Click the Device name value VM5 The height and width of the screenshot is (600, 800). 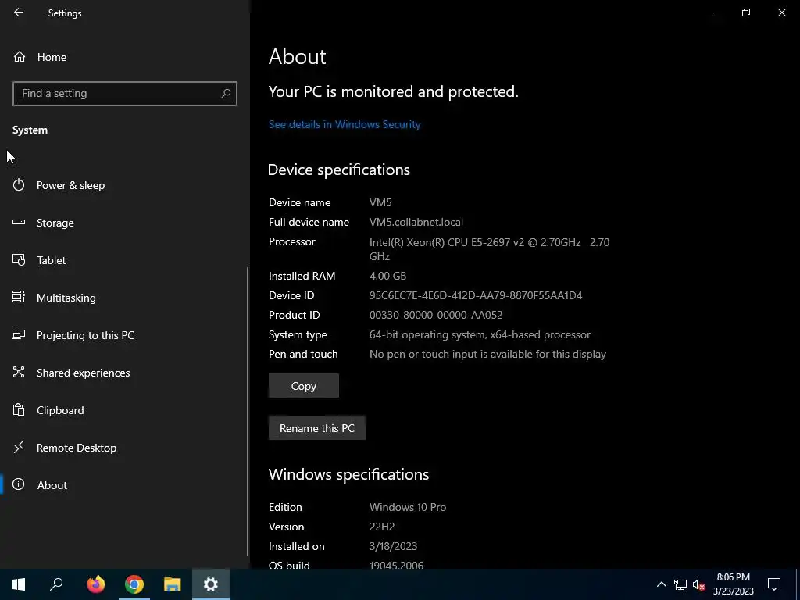[x=380, y=202]
